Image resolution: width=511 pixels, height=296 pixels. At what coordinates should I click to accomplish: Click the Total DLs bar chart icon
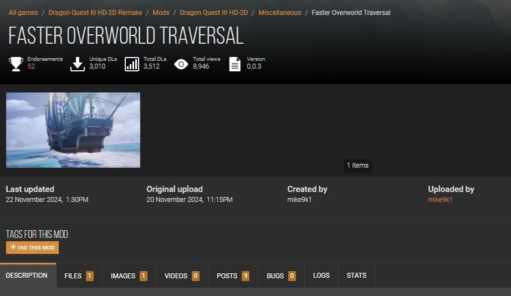132,64
